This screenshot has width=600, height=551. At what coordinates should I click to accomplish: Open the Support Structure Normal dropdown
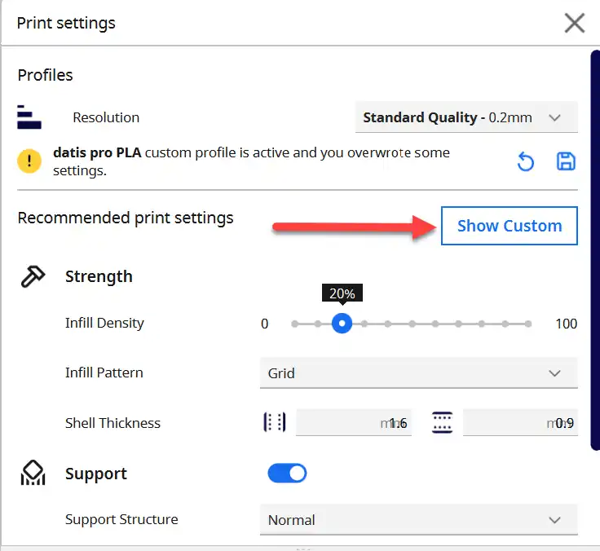pos(419,520)
